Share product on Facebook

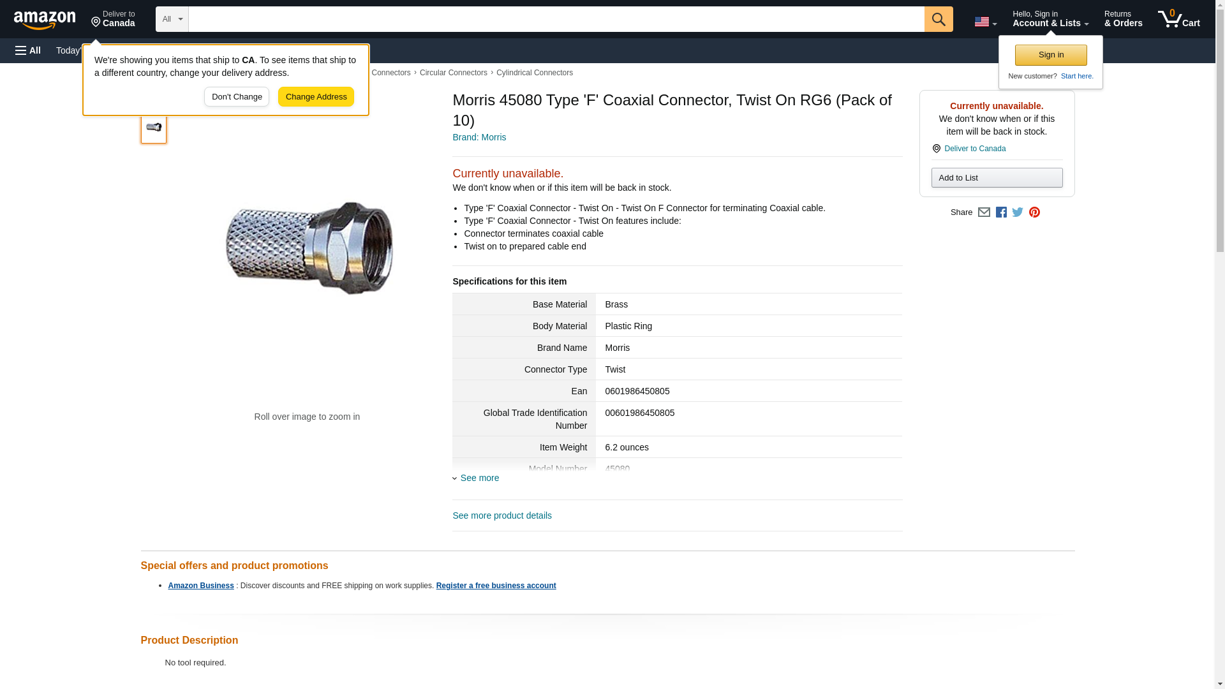[x=1001, y=212]
